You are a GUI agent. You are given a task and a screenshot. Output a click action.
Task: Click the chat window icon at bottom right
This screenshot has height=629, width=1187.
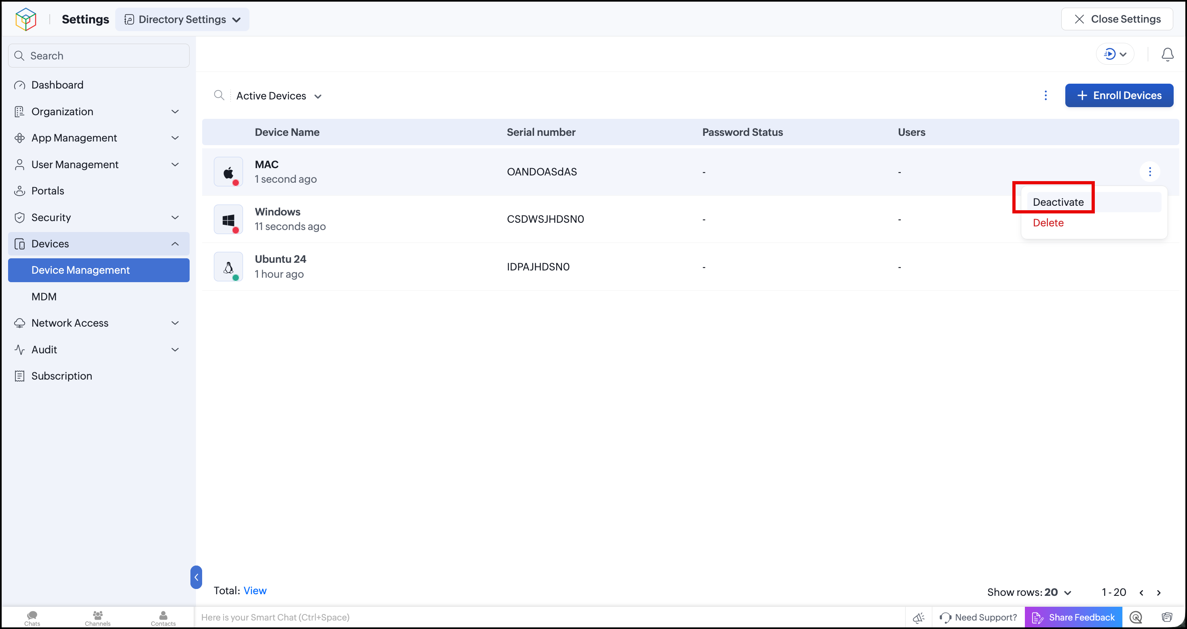tap(1167, 618)
